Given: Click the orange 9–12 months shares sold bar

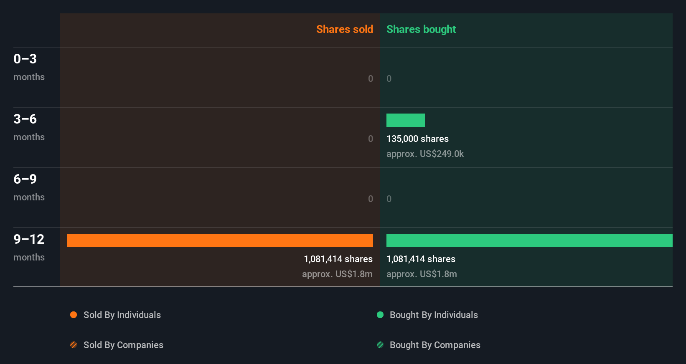Looking at the screenshot, I should click(x=220, y=240).
